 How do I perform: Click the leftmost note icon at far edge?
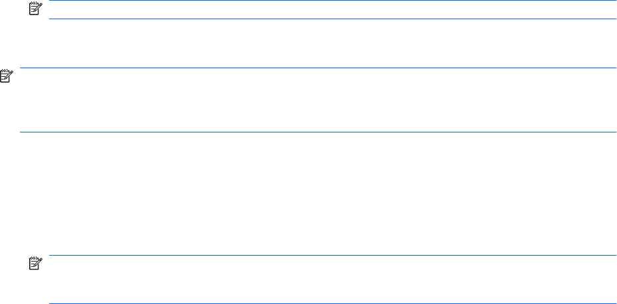click(6, 77)
